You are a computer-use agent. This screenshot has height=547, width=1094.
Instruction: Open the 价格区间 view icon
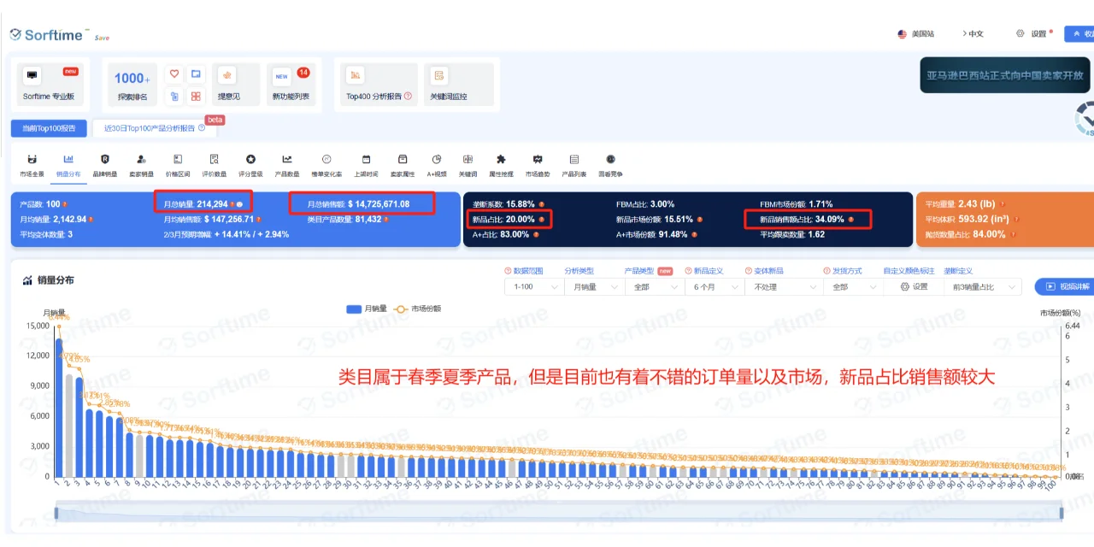(x=178, y=160)
